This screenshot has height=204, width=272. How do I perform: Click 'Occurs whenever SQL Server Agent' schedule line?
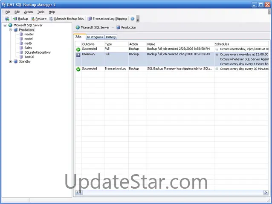(244, 59)
